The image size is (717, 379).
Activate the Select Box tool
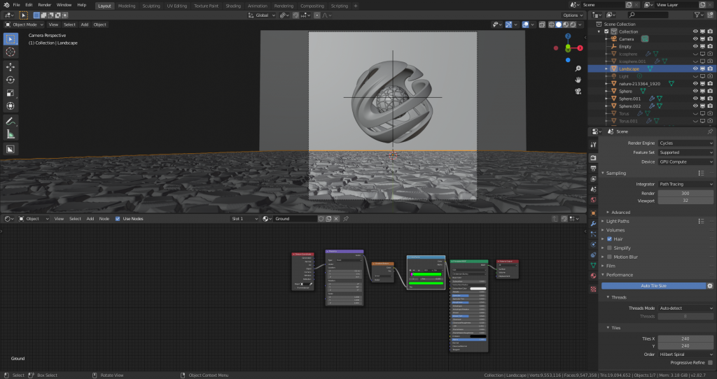pos(10,39)
